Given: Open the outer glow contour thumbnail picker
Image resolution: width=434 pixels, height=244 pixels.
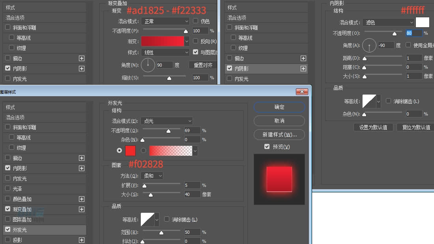Looking at the screenshot, I should pos(148,220).
